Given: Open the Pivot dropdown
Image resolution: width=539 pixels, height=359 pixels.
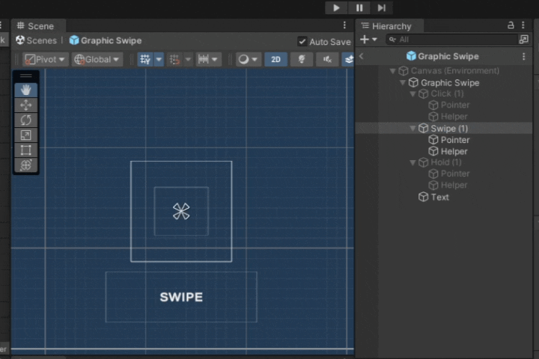Looking at the screenshot, I should 45,59.
